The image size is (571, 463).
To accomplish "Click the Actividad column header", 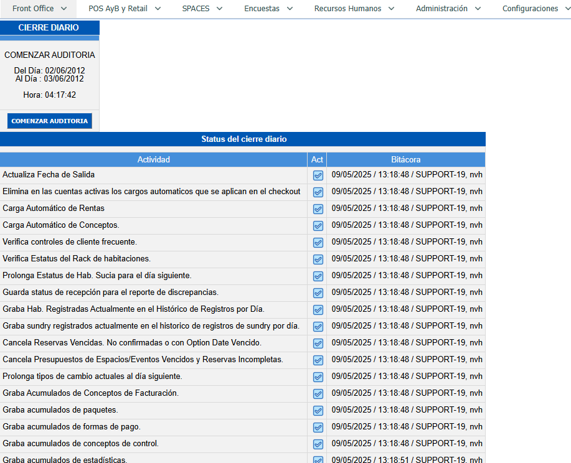I will 153,160.
